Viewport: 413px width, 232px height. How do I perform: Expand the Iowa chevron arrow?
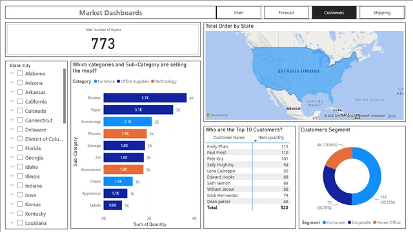12,195
